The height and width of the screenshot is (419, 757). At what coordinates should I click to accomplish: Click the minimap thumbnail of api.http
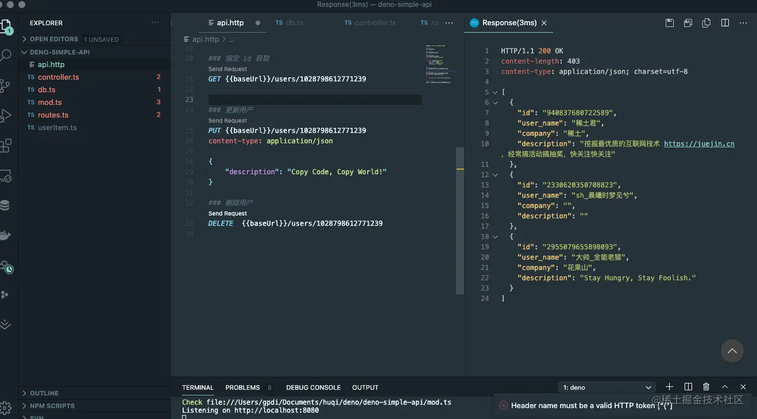pos(439,62)
